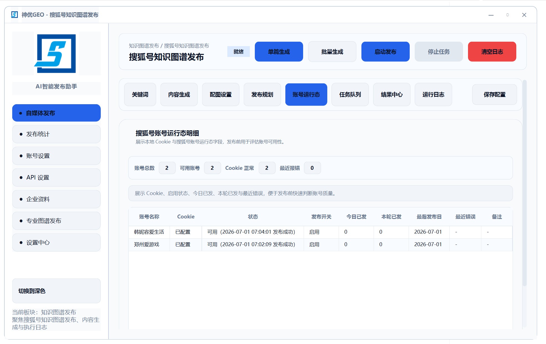Open 专业图谱发布 in the sidebar

click(x=56, y=221)
